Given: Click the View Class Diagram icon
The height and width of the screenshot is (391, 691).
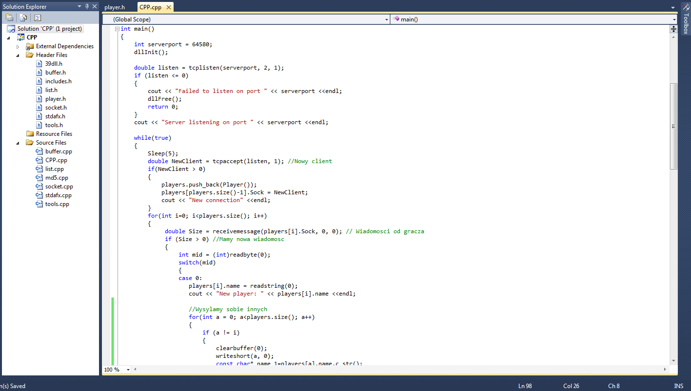Looking at the screenshot, I should coord(38,18).
